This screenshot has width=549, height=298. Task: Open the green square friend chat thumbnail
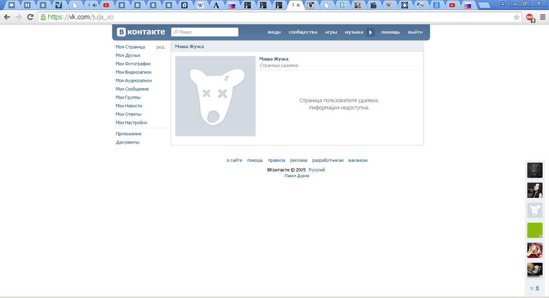(x=535, y=230)
